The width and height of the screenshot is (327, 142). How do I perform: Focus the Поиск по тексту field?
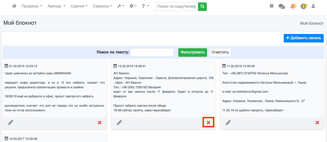152,52
